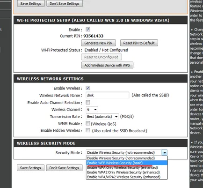Expand the Transmission Rate dropdown
Screen dimensions: 203x188
[102, 117]
